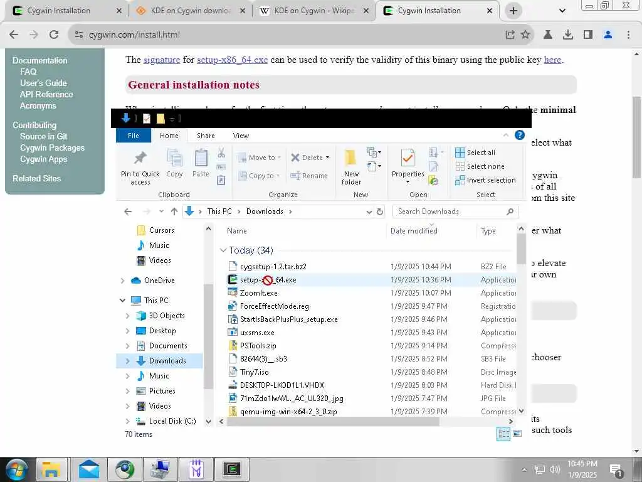Click the Cut scissors icon
Viewport: 642px width, 482px height.
point(221,153)
